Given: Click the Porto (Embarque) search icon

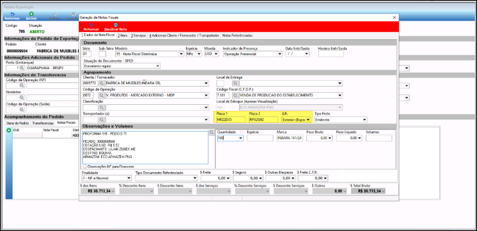Looking at the screenshot, I should (22, 68).
